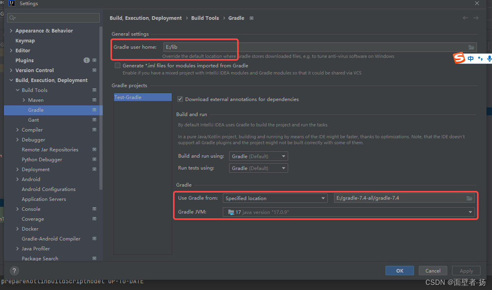492x290 pixels.
Task: Enable Generate *.iml files for modules checkbox
Action: [118, 65]
